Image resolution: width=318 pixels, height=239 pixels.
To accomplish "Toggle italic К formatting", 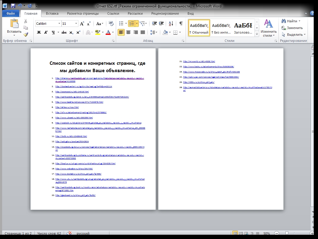I will (x=46, y=32).
